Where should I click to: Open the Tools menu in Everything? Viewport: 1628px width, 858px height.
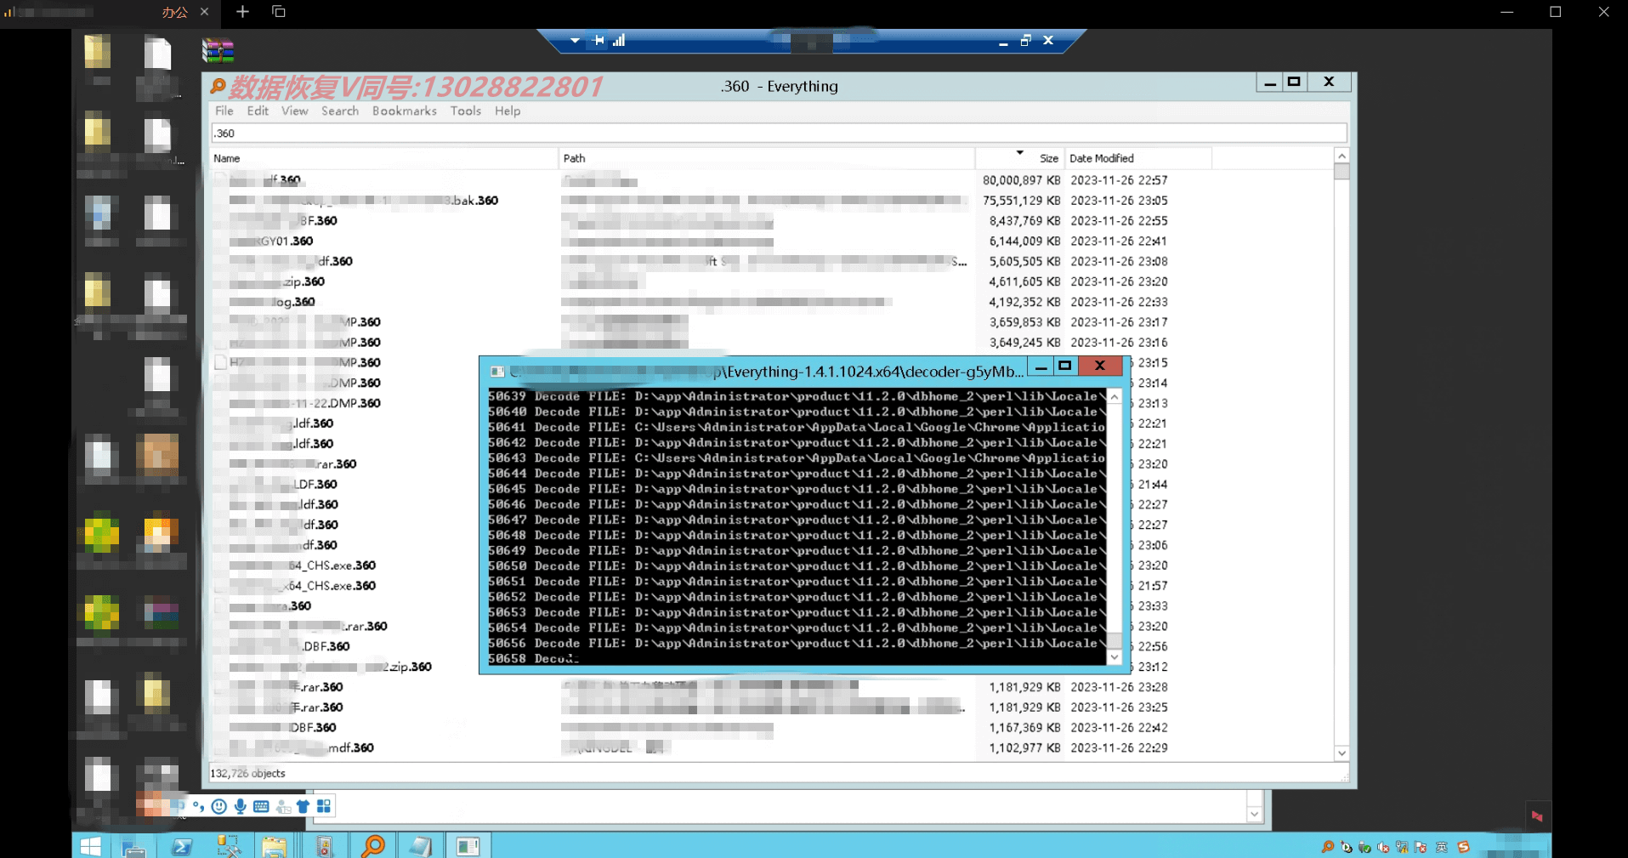pos(466,111)
